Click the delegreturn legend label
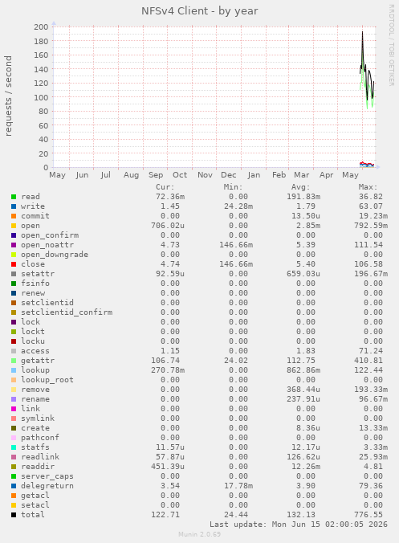This screenshot has height=543, width=399. pos(47,485)
